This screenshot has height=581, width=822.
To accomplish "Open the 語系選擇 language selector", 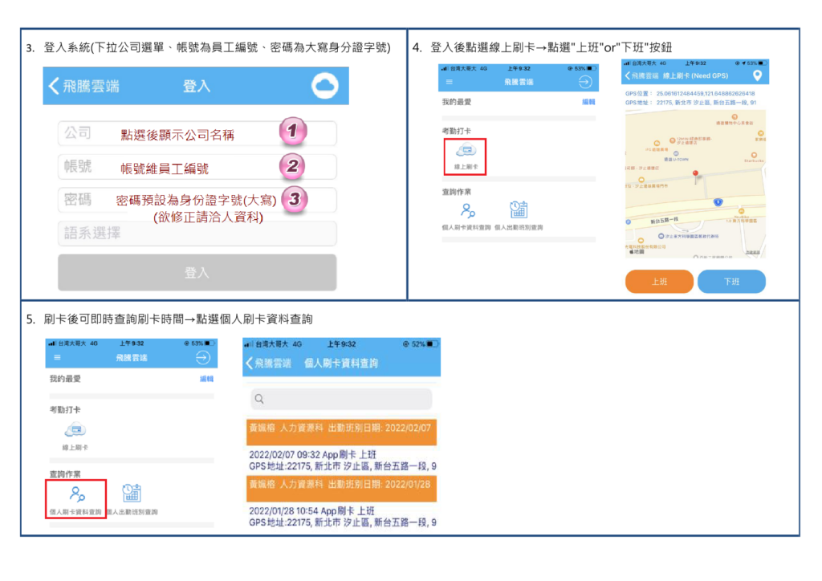I will click(197, 234).
